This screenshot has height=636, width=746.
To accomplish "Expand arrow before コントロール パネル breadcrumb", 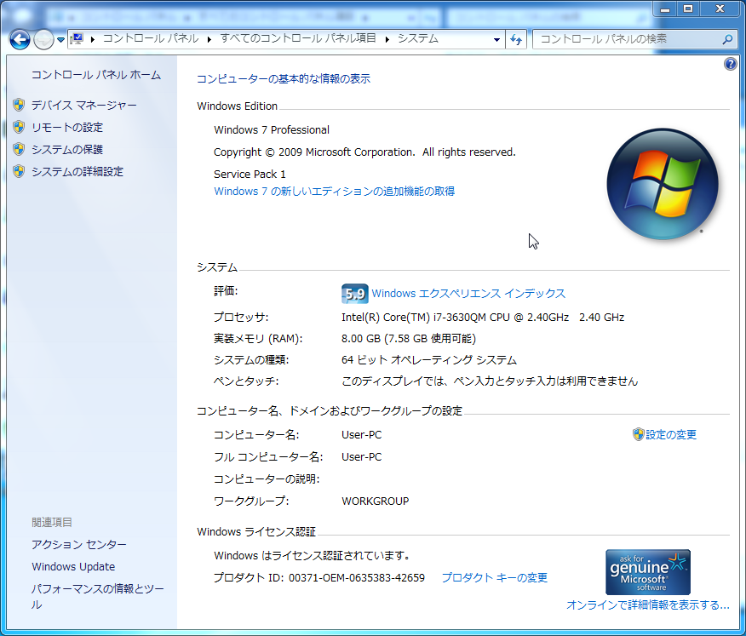I will pyautogui.click(x=92, y=39).
